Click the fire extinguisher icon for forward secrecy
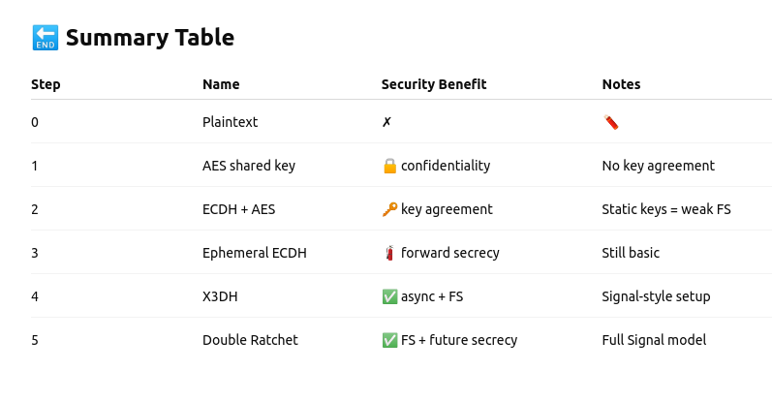Screen dimensions: 772x402 [389, 253]
